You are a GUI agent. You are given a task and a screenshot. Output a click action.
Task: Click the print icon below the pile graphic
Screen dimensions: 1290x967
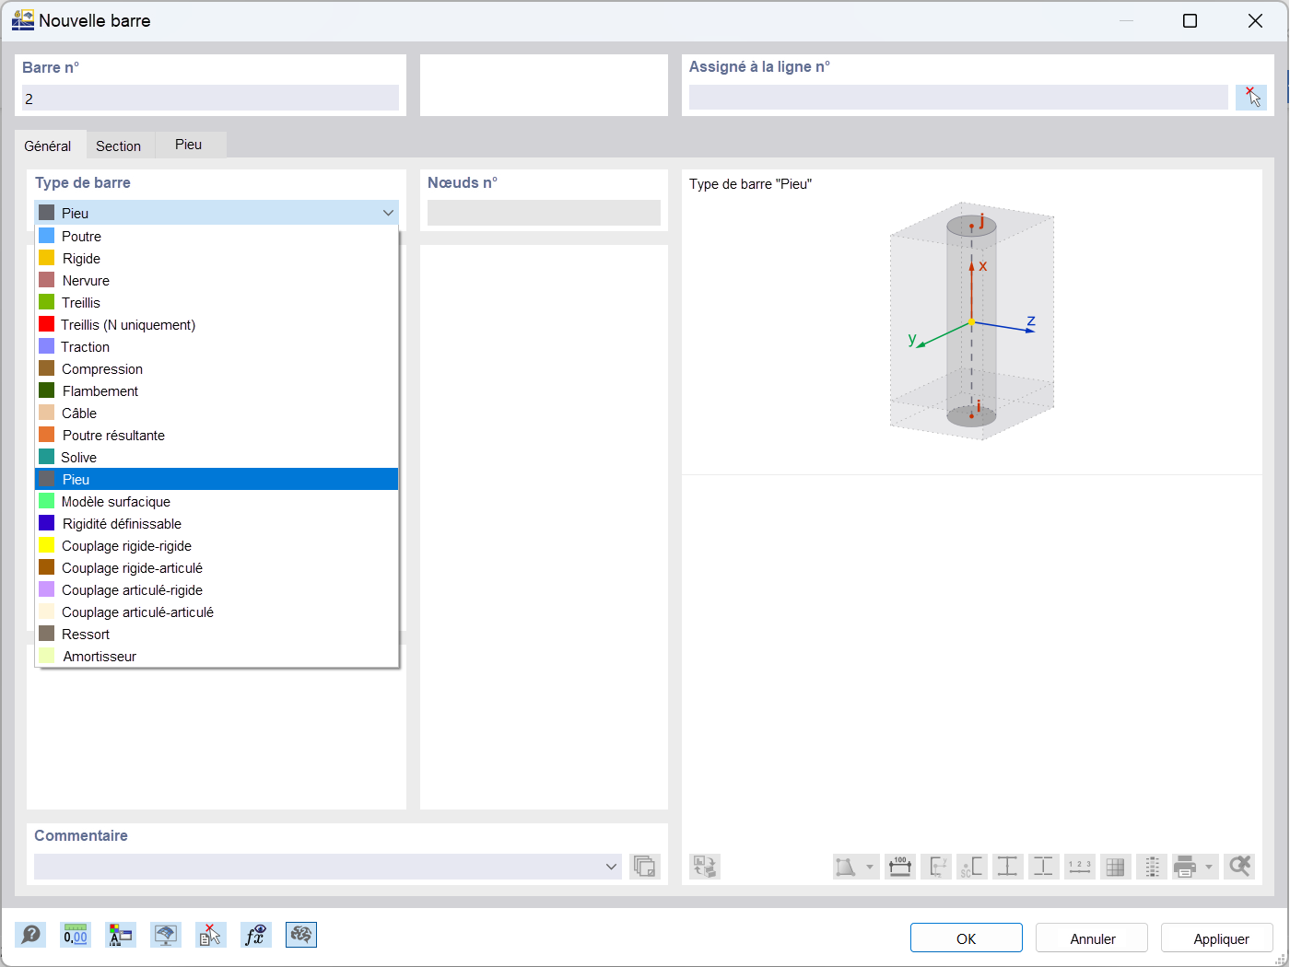coord(1186,867)
